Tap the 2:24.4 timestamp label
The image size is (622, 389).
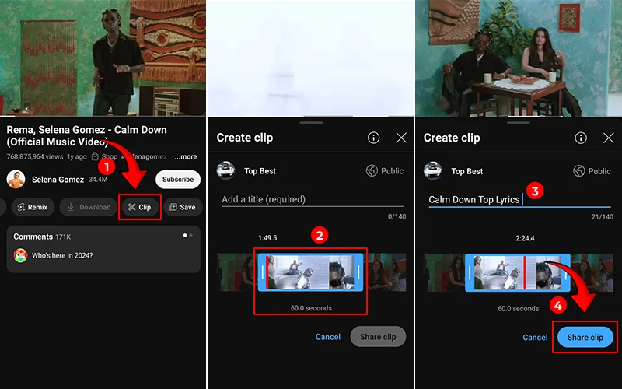pyautogui.click(x=525, y=238)
